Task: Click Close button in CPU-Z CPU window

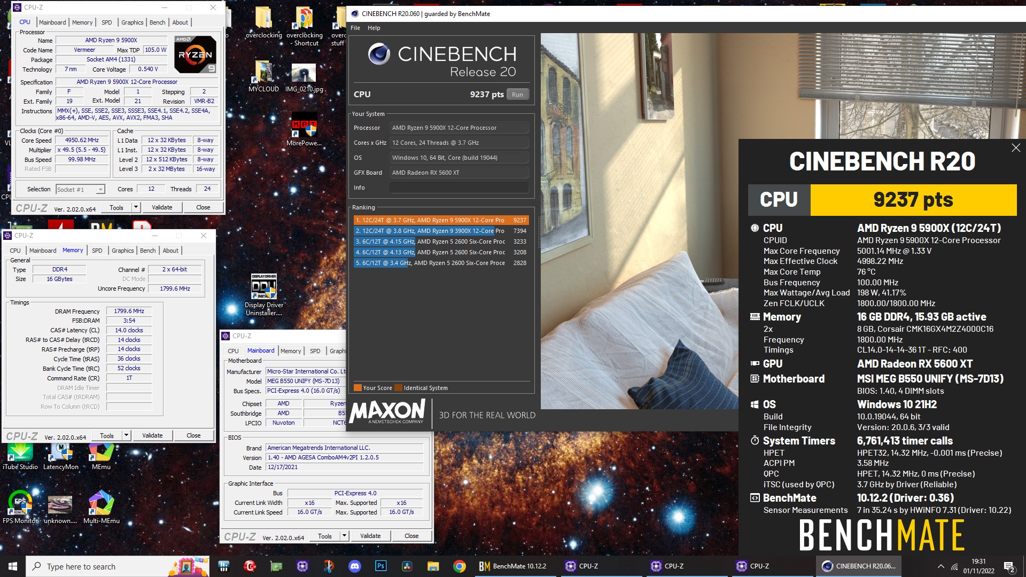Action: tap(203, 207)
